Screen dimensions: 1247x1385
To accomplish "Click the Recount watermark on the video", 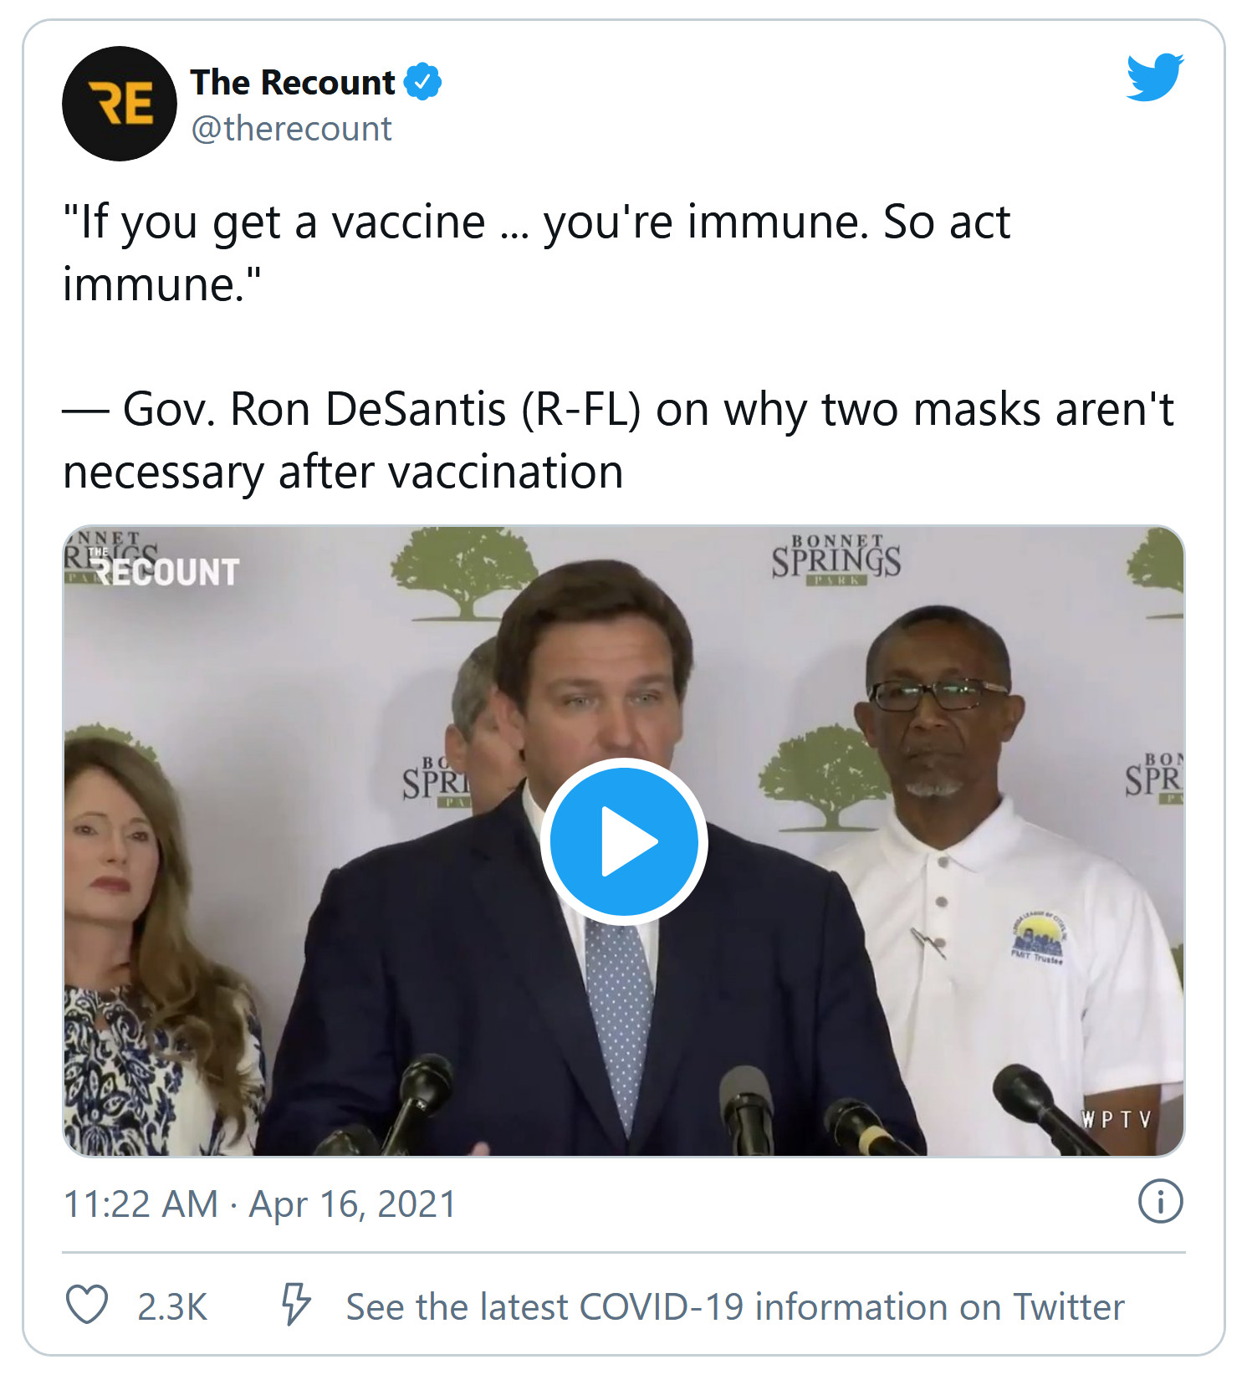I will click(166, 570).
